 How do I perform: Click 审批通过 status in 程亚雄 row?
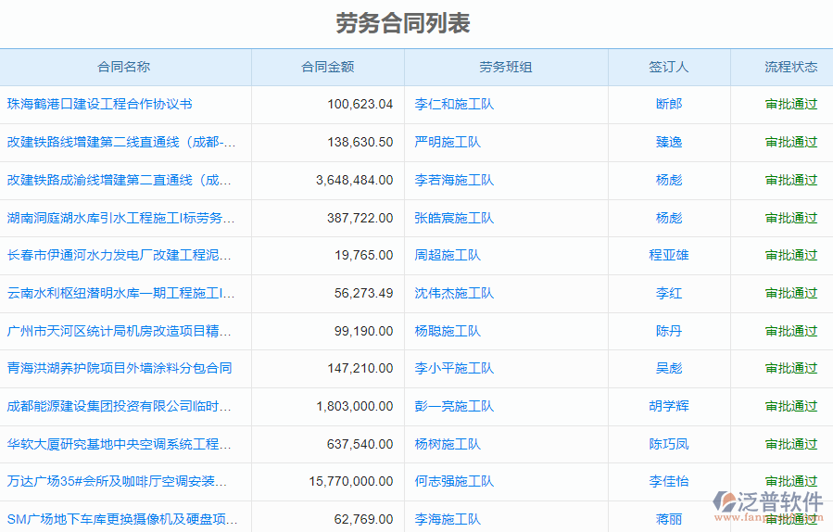tap(791, 255)
